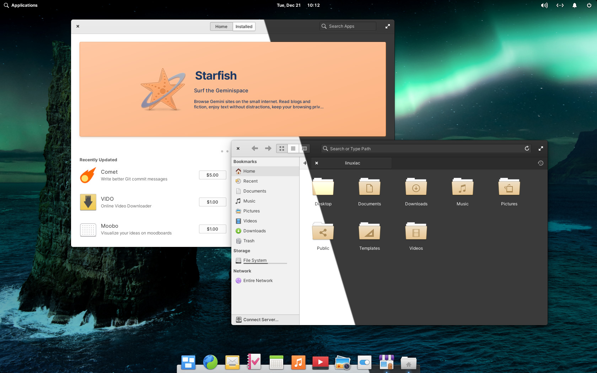Select Music bookmark in sidebar

[x=265, y=201]
